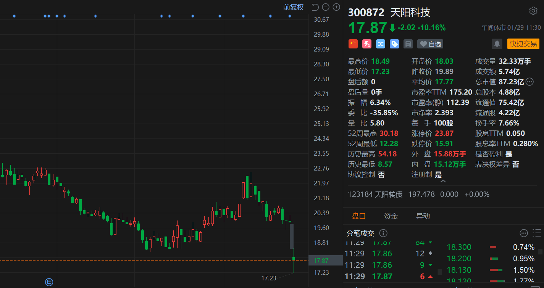Click the blue shuffle arrows icon
The image size is (544, 288).
coord(381,44)
